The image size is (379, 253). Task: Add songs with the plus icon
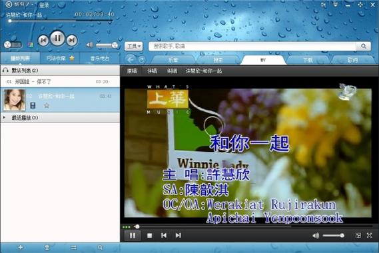21,247
